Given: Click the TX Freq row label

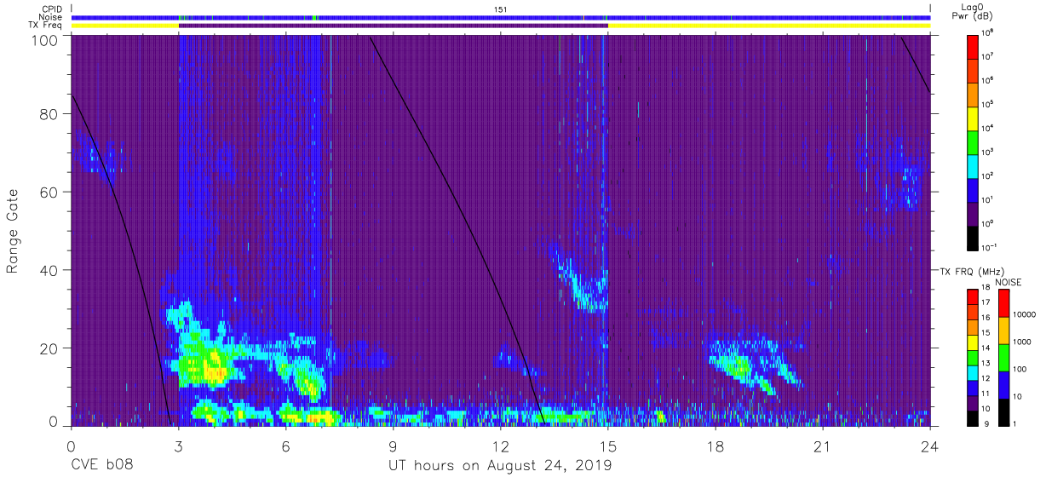Looking at the screenshot, I should coord(46,26).
